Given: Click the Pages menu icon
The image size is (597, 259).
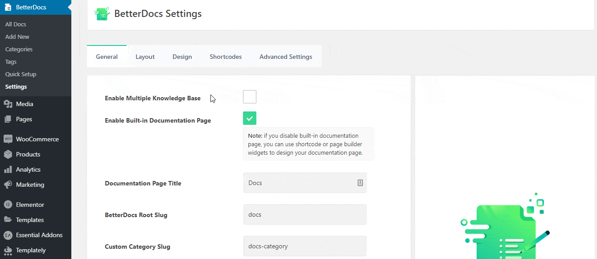Looking at the screenshot, I should point(8,119).
